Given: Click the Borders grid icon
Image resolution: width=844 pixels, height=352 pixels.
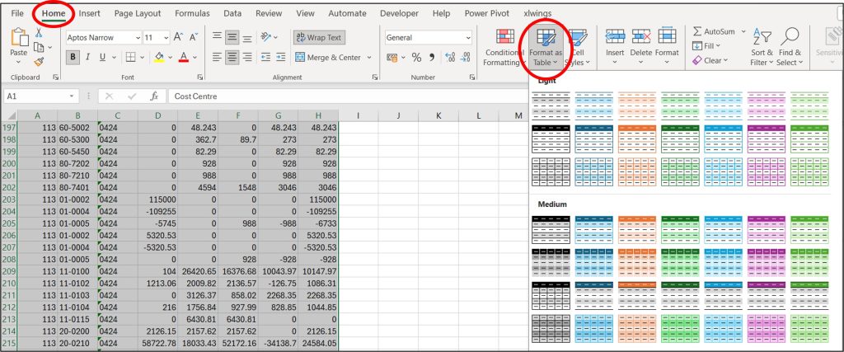Looking at the screenshot, I should (x=130, y=57).
